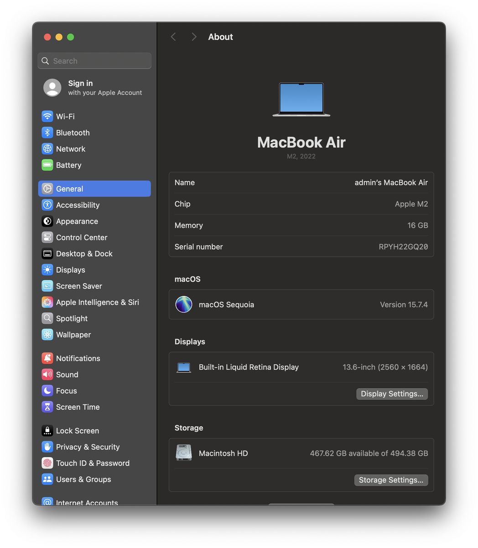Viewport: 478px width, 548px height.
Task: Open the Battery settings pane
Action: click(x=68, y=165)
